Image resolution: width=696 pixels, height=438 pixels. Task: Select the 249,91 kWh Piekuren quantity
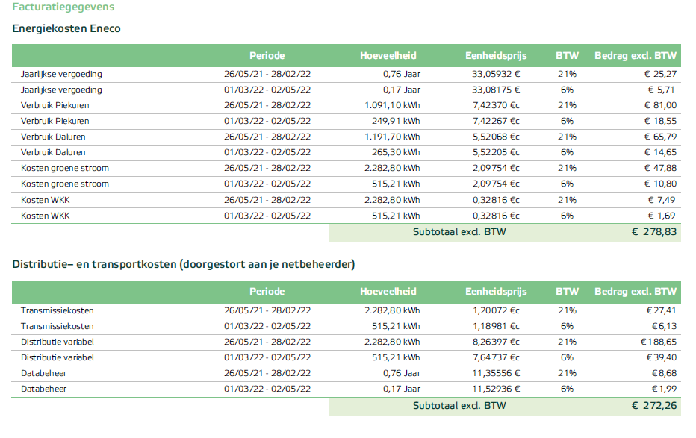(396, 121)
